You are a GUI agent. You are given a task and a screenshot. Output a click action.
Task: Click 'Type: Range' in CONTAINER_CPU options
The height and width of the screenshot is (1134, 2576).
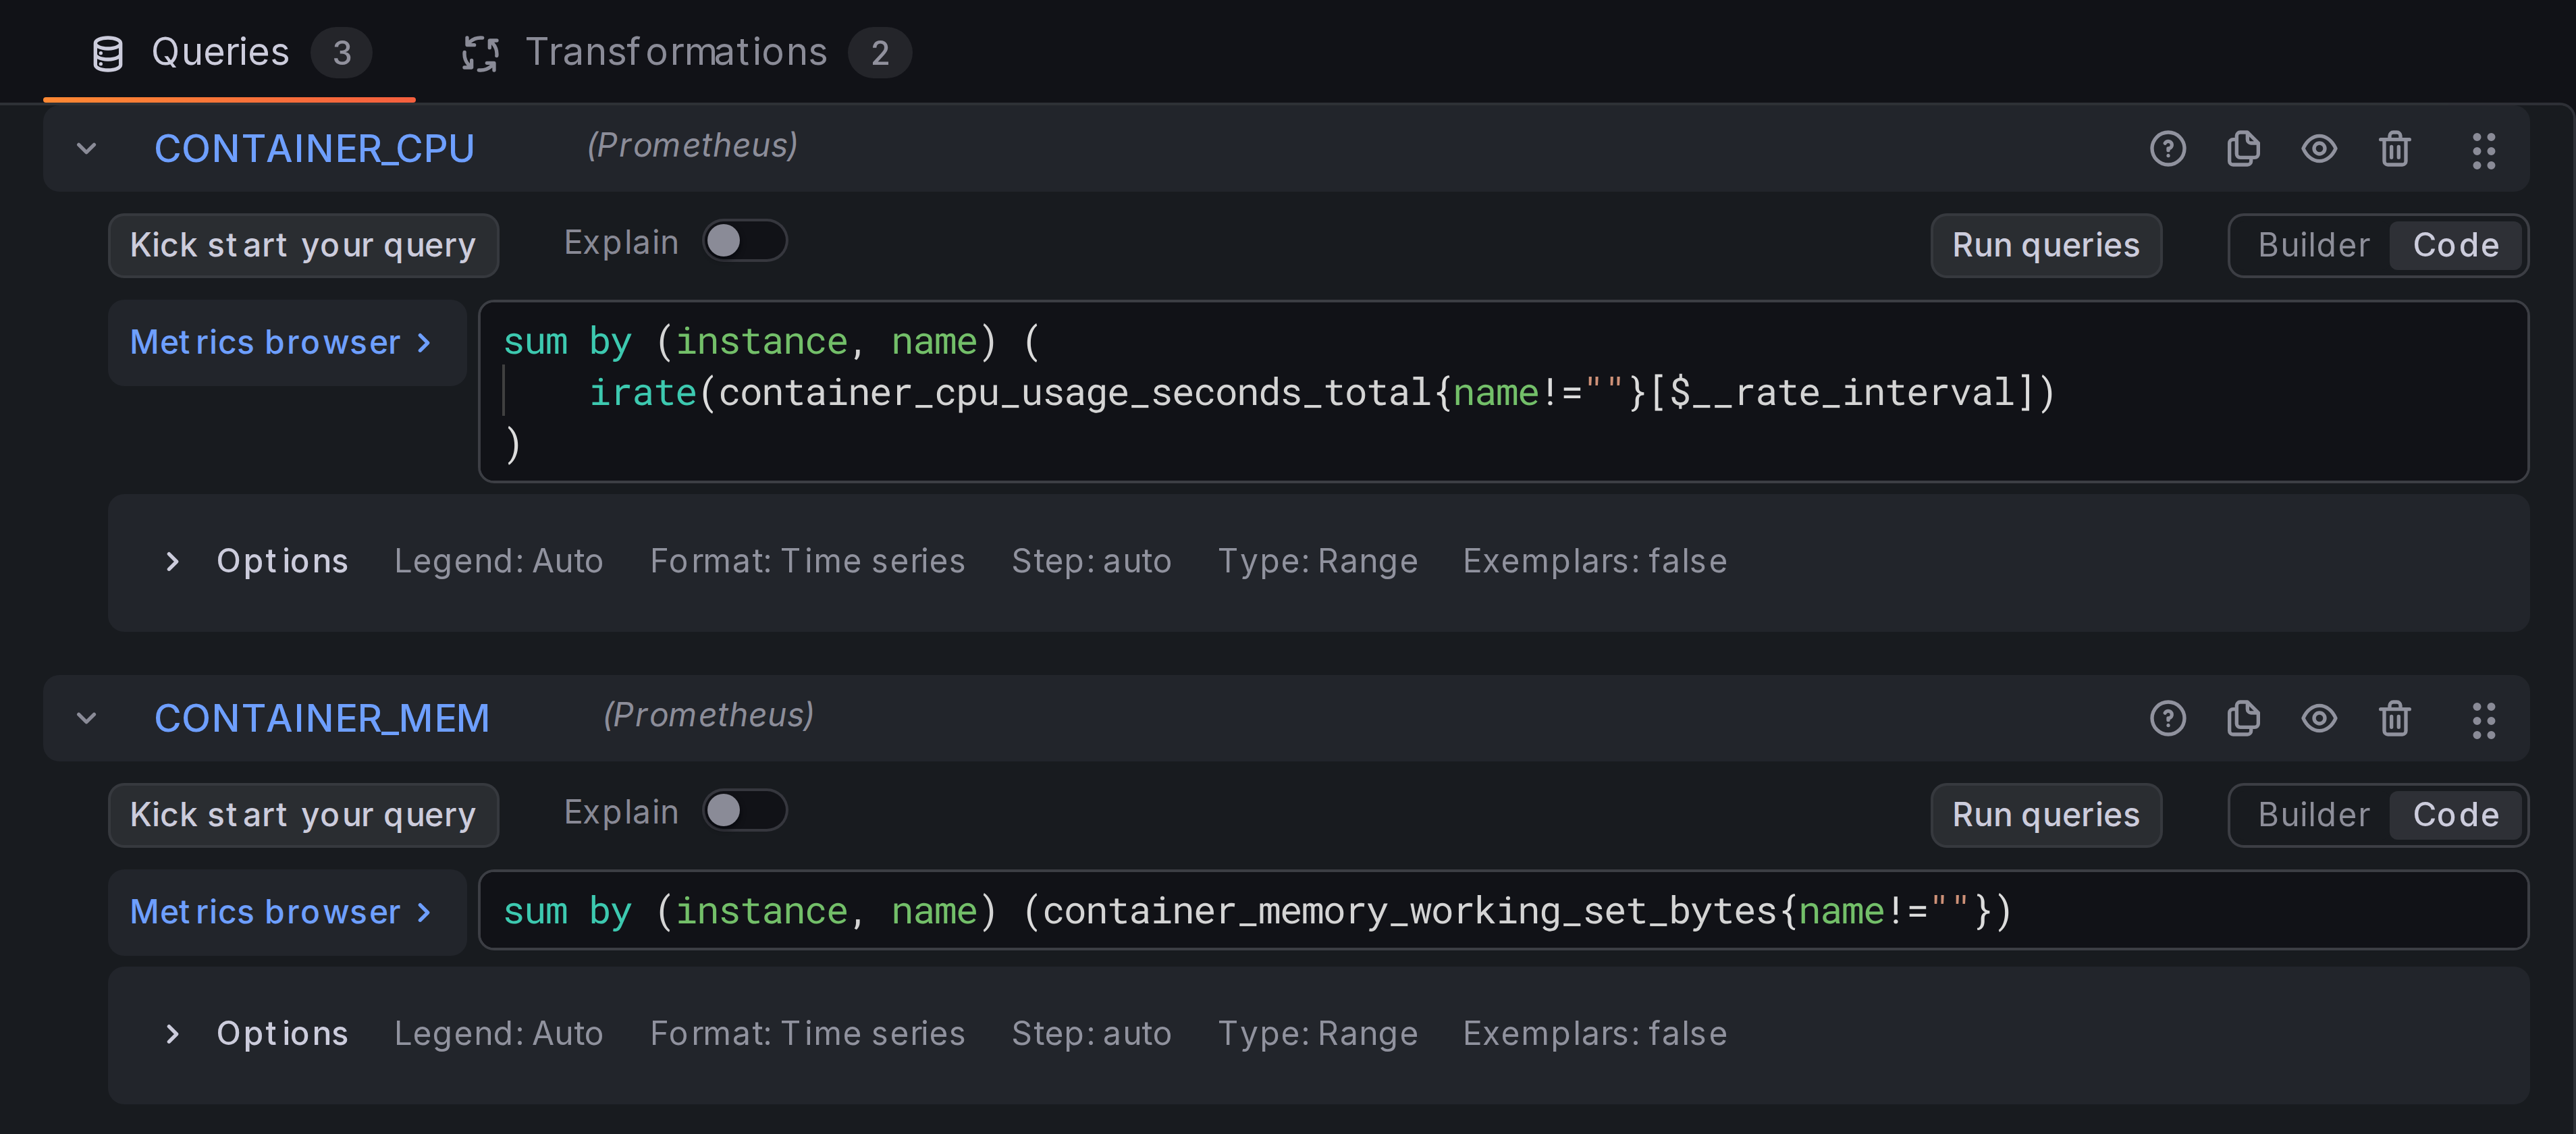pos(1317,561)
